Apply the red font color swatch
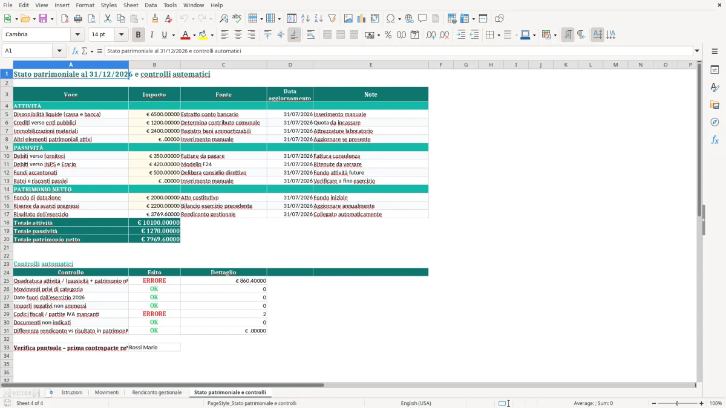The height and width of the screenshot is (408, 726). 186,35
